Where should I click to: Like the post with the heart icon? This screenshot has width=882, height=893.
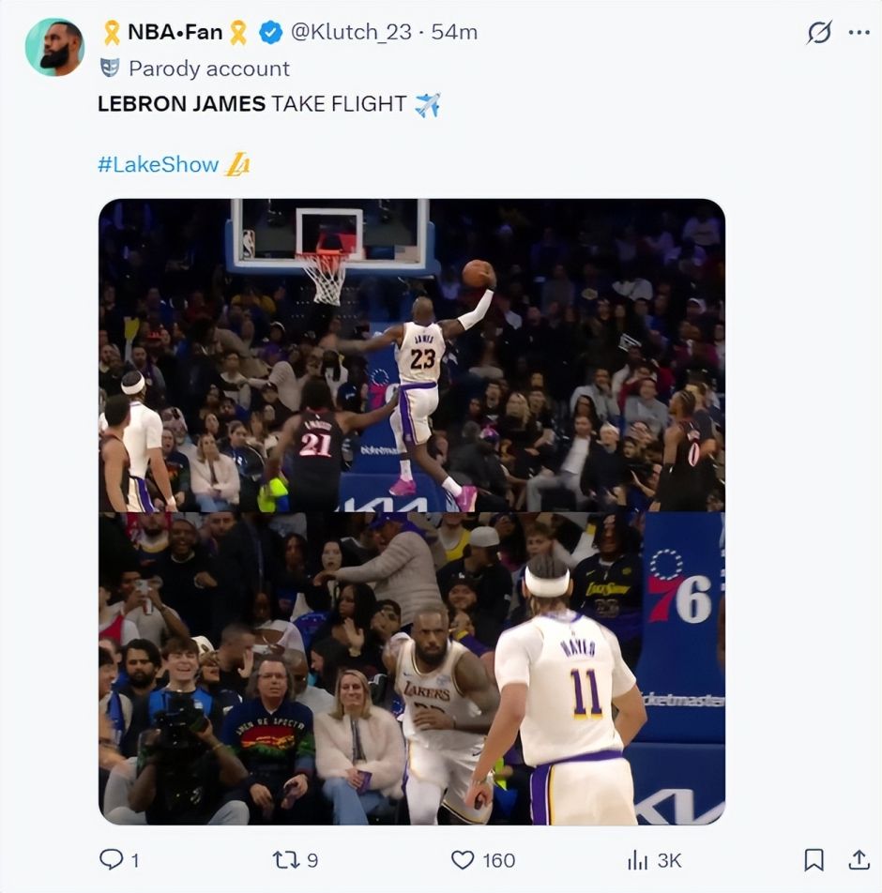tap(463, 859)
